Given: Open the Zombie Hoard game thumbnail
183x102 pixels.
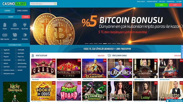Looking at the screenshot, I should coord(69,91).
